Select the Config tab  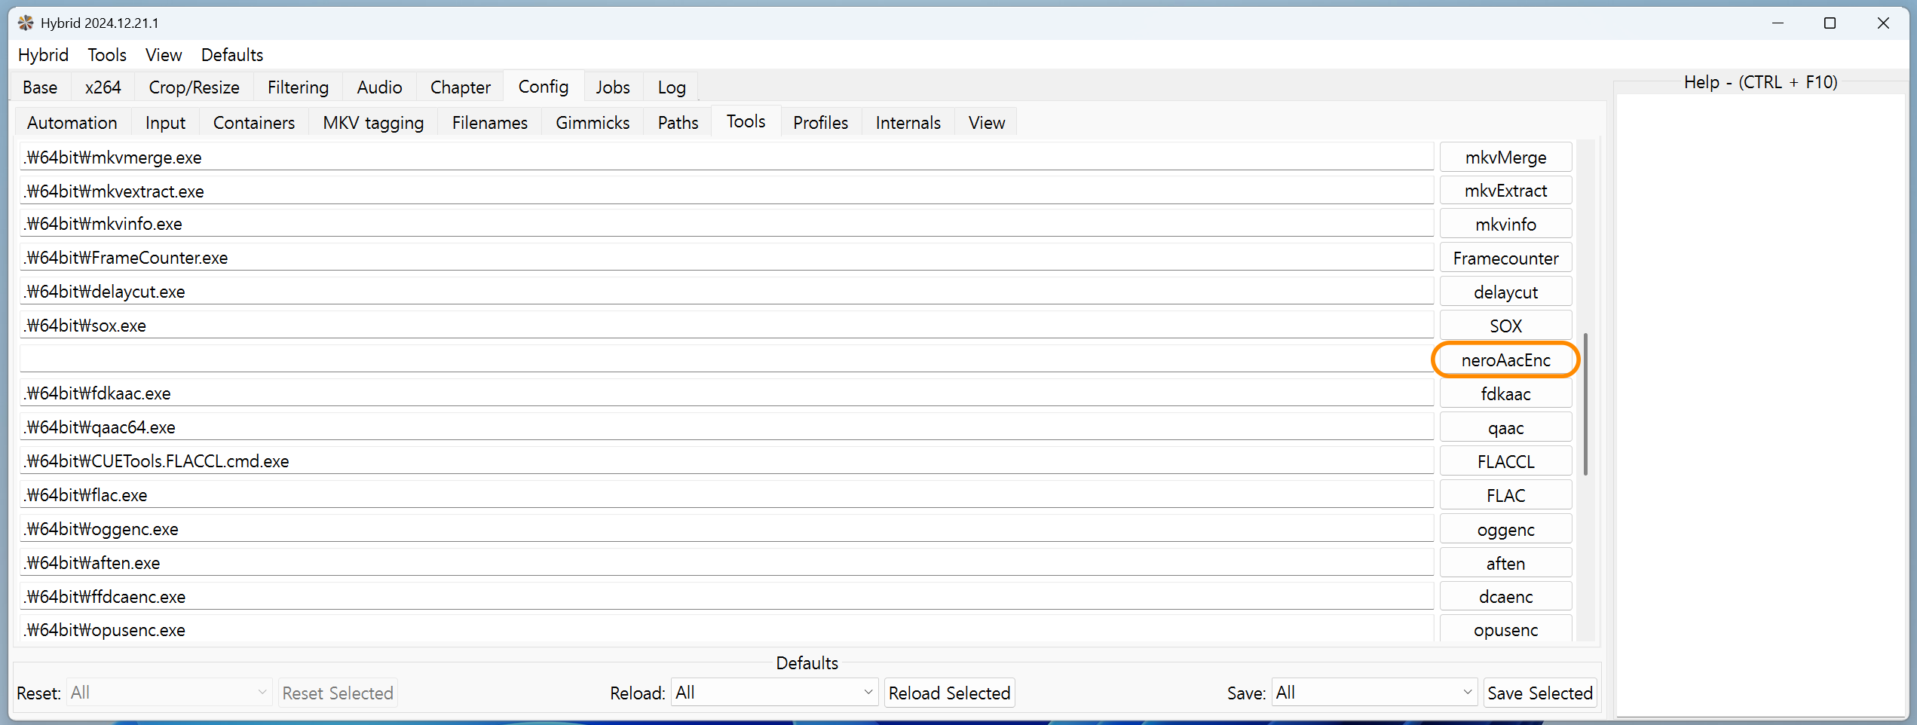pos(544,87)
